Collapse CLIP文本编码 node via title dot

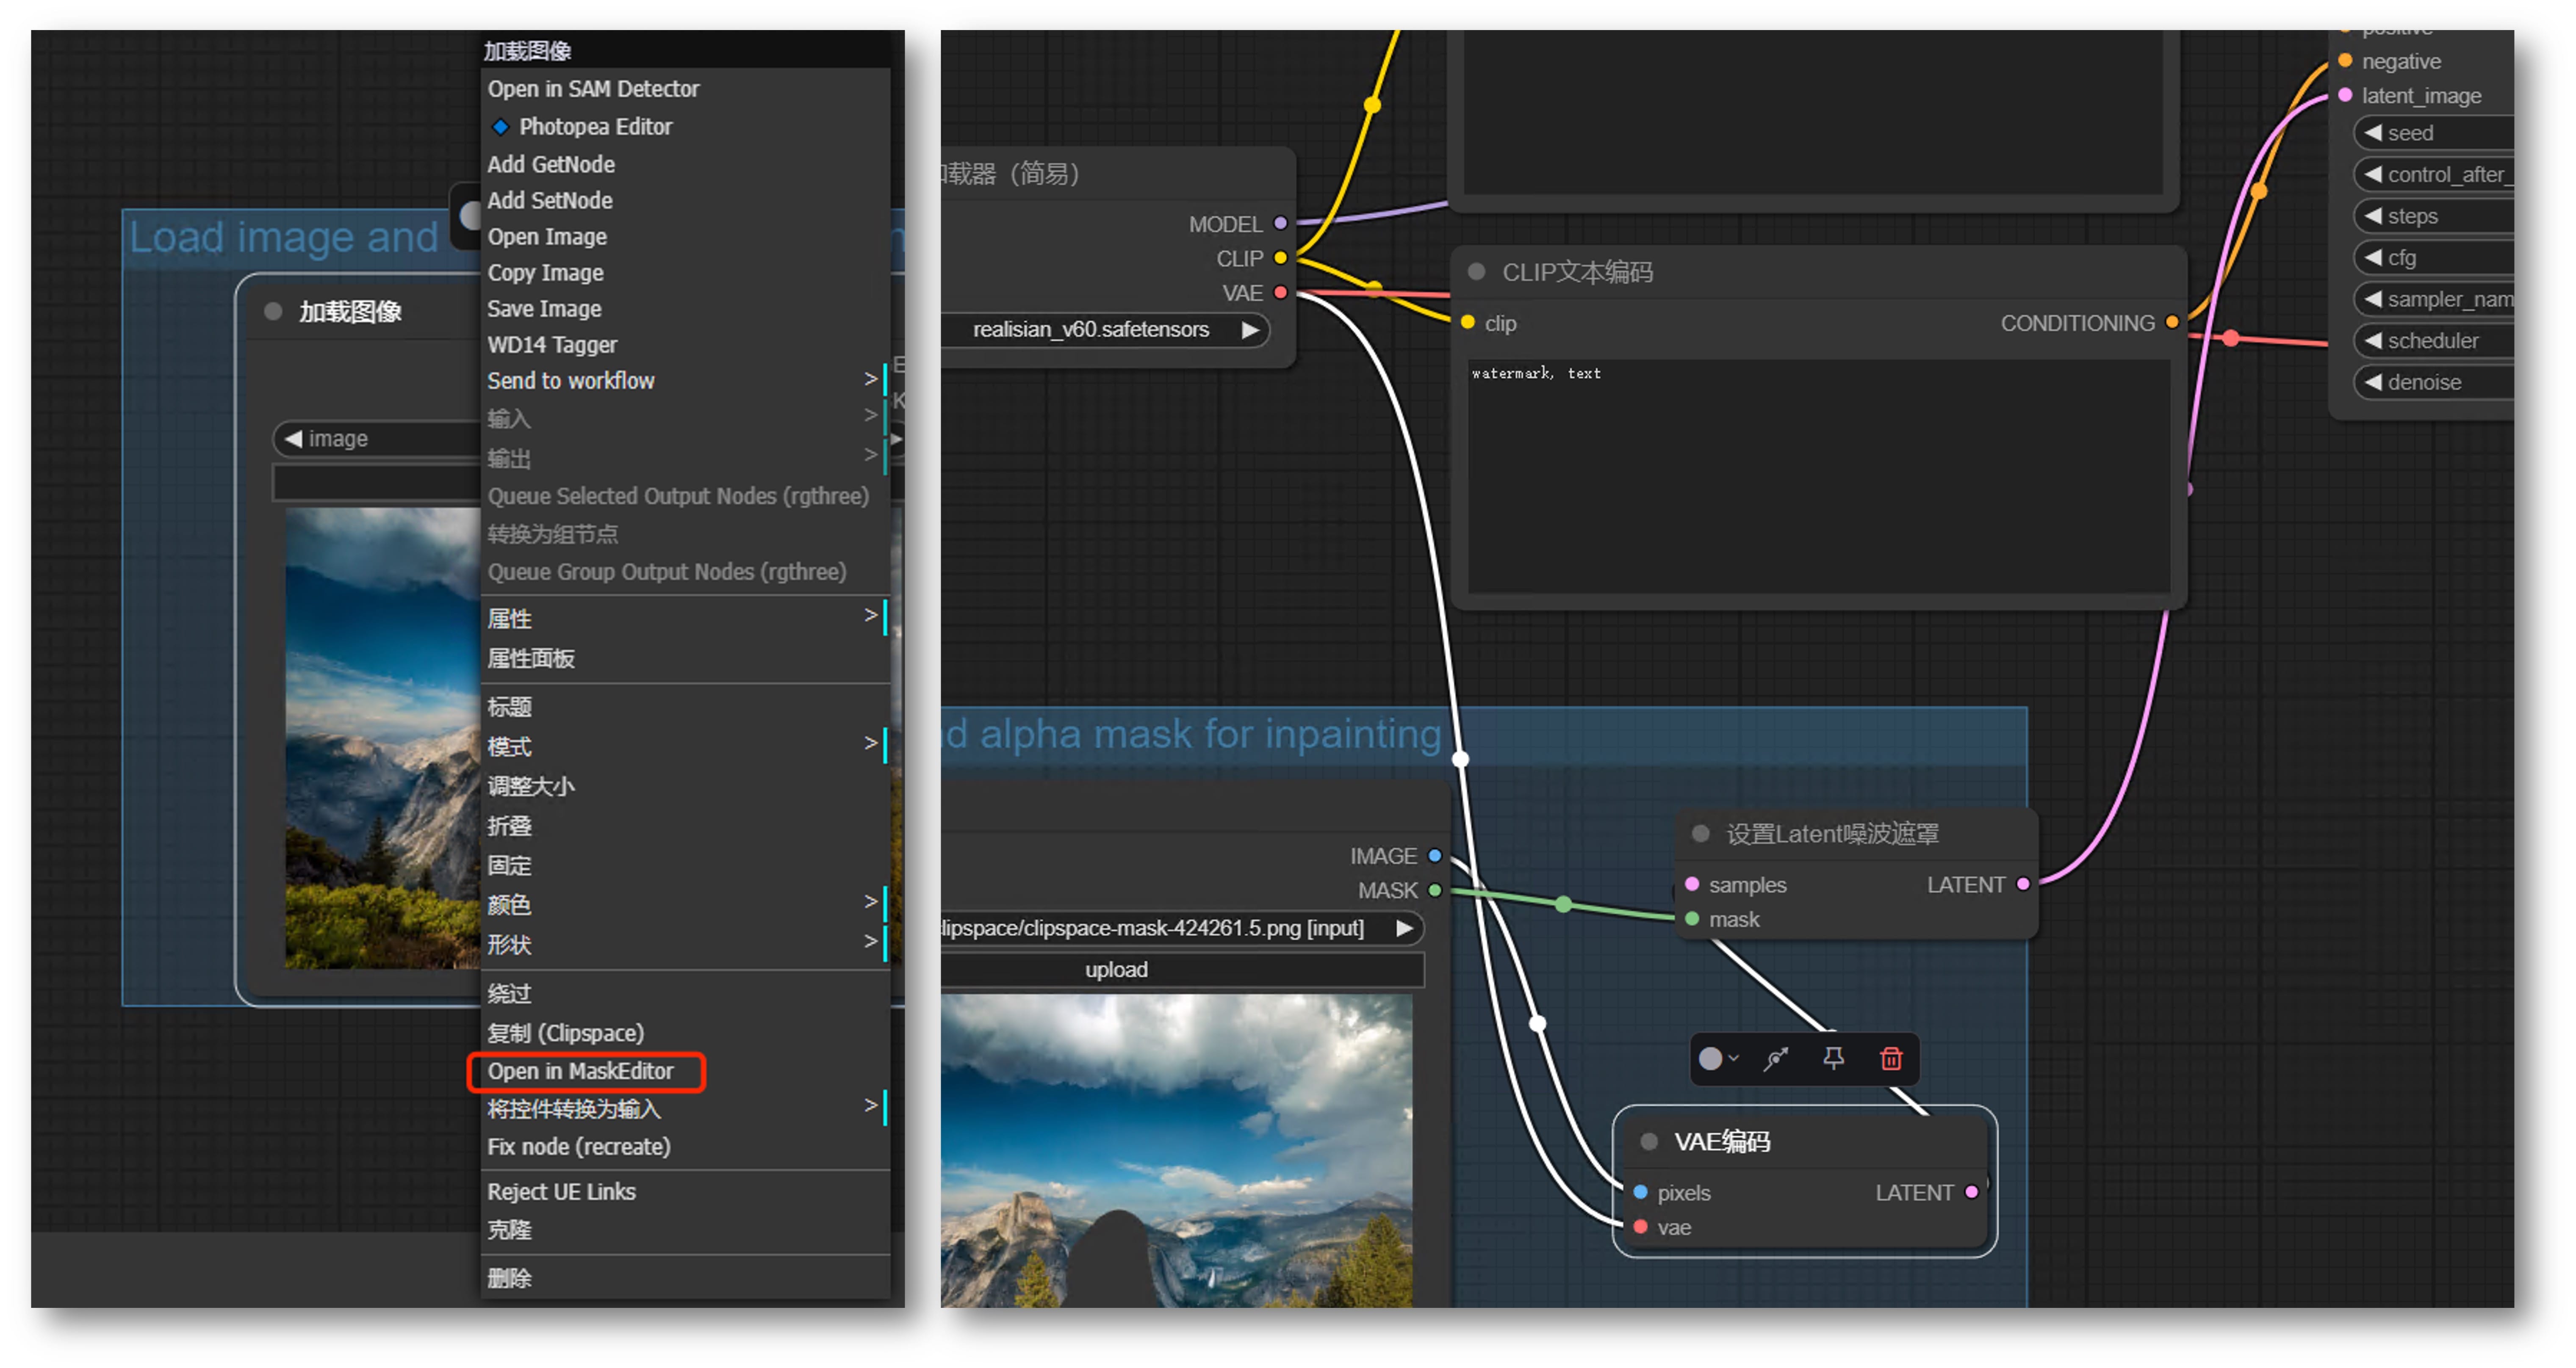point(1476,272)
